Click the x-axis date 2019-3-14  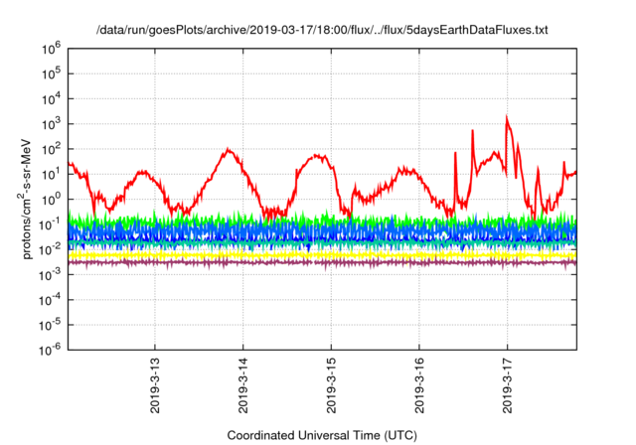click(x=242, y=385)
